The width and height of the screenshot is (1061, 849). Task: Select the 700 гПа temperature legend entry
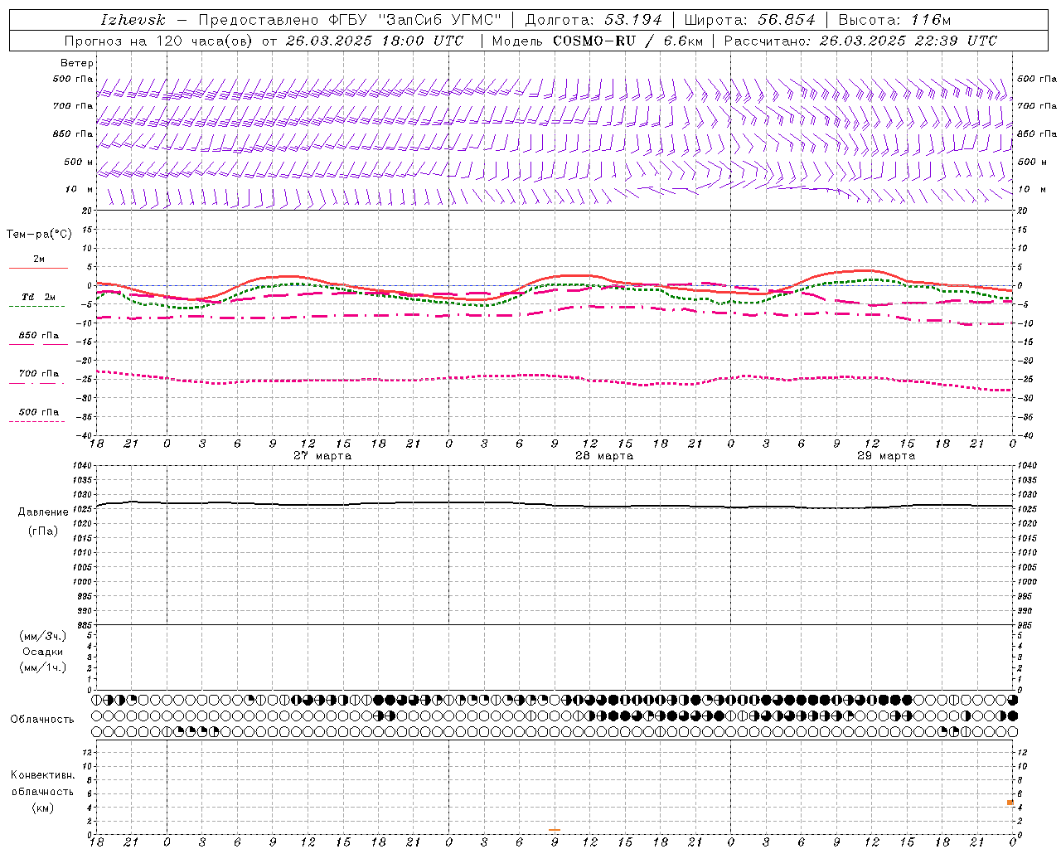pos(38,373)
